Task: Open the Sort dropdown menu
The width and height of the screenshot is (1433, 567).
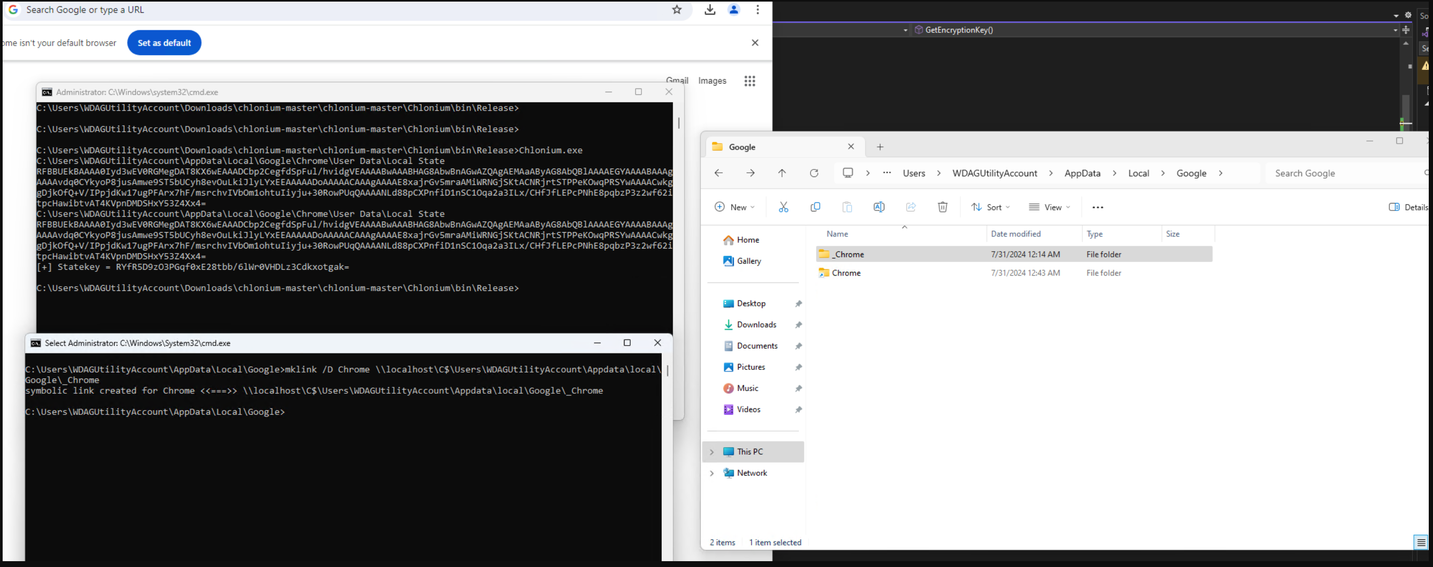Action: tap(990, 207)
